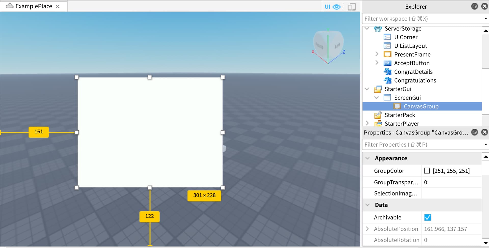This screenshot has width=489, height=248.
Task: Click the CanvasGroup icon next to its name
Action: pos(397,106)
